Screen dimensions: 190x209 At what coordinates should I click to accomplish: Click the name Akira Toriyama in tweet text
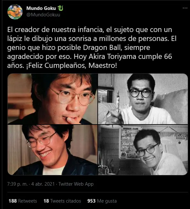[112, 57]
